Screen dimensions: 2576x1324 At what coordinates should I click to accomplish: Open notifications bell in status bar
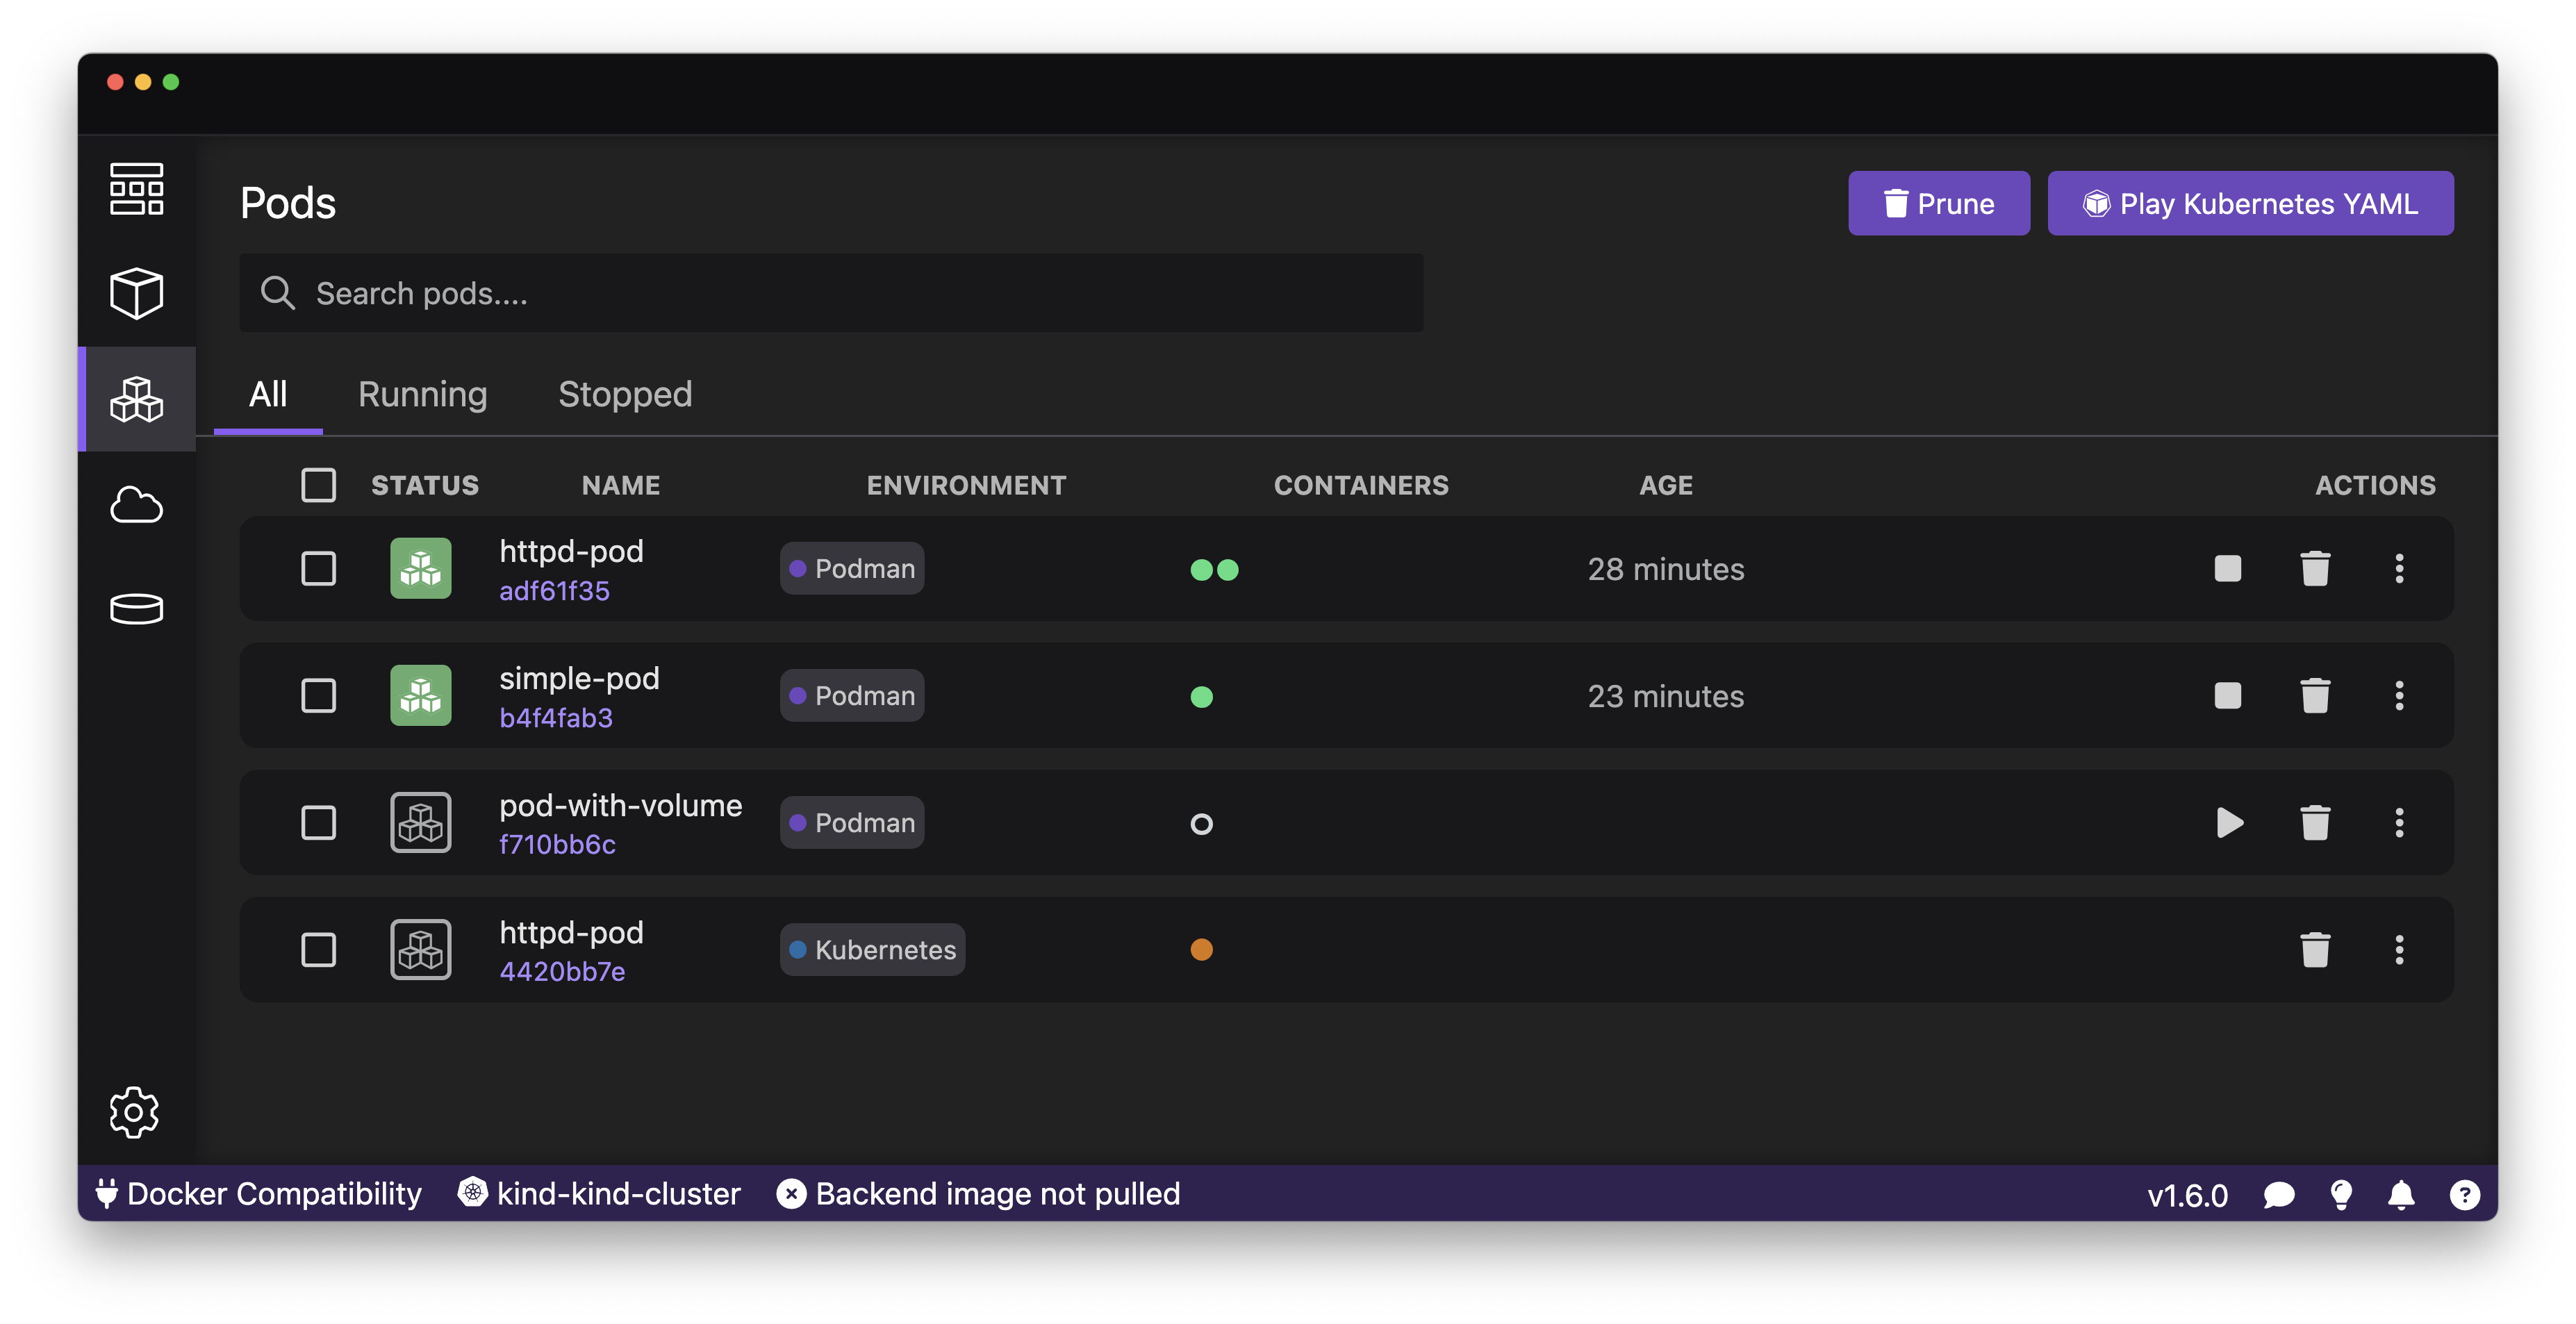pos(2401,1195)
